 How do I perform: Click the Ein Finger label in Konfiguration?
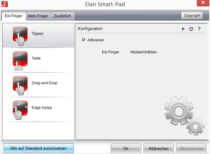click(111, 52)
